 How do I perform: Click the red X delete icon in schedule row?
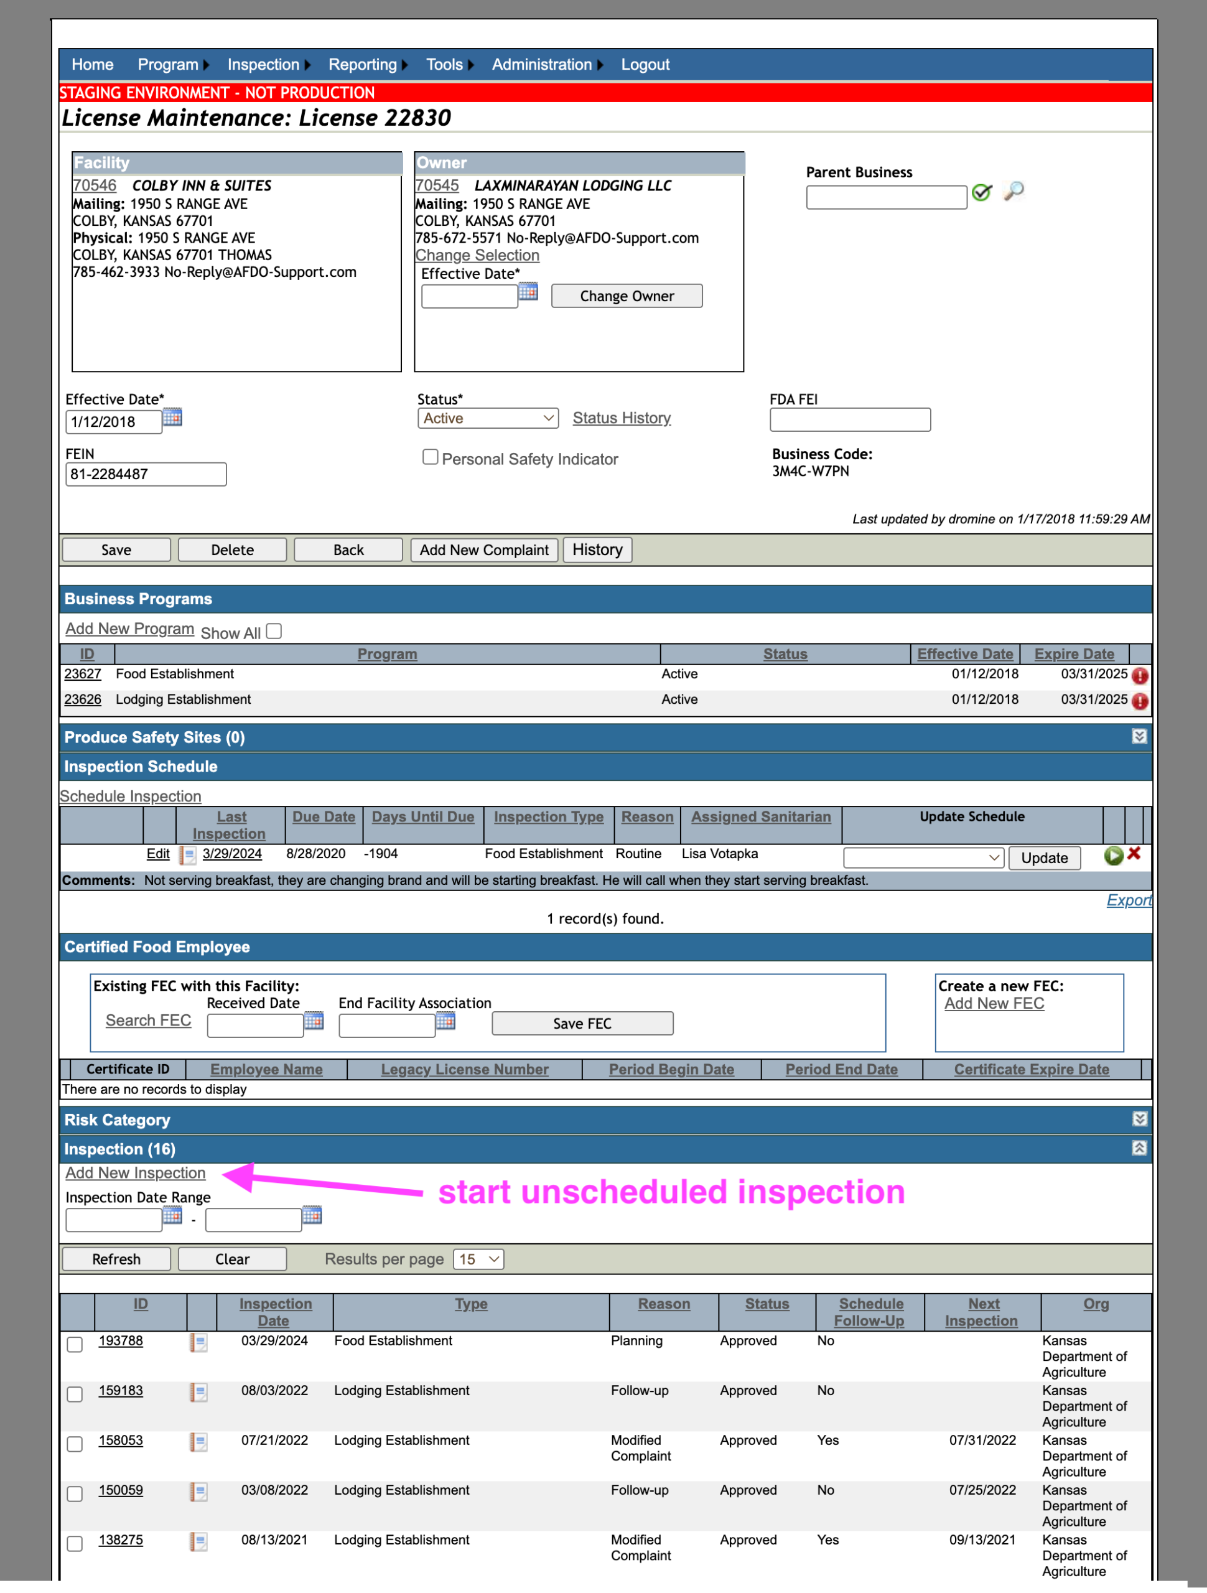click(1134, 853)
